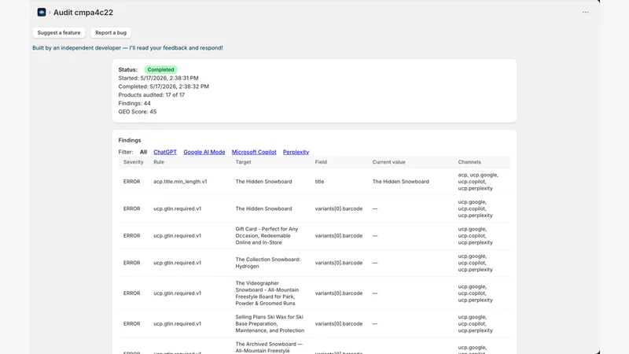Click the Completed status badge

pos(160,69)
